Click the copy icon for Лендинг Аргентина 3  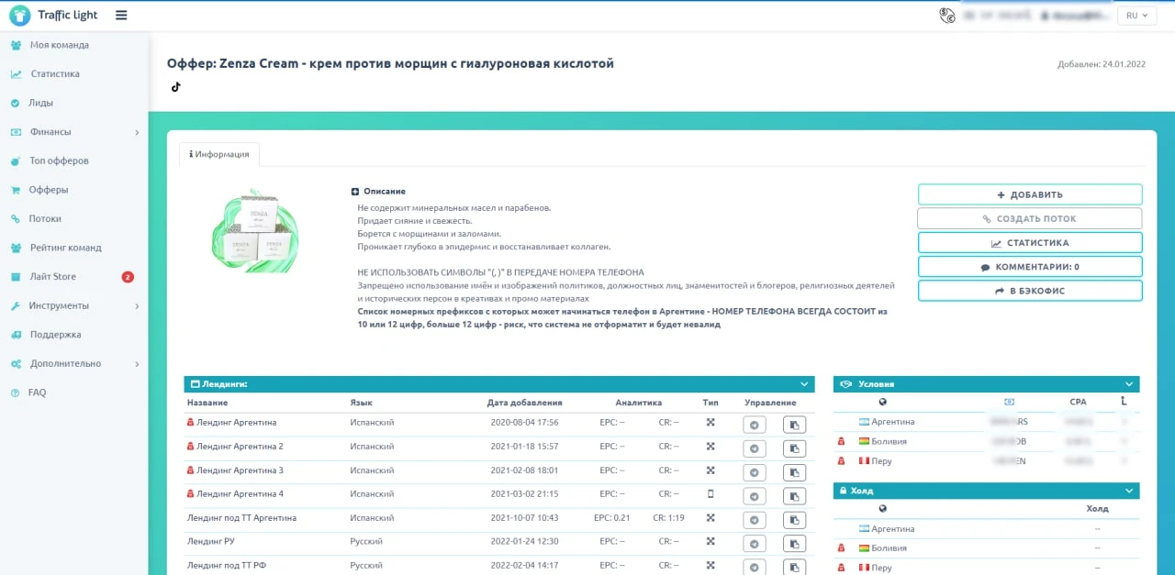[794, 472]
